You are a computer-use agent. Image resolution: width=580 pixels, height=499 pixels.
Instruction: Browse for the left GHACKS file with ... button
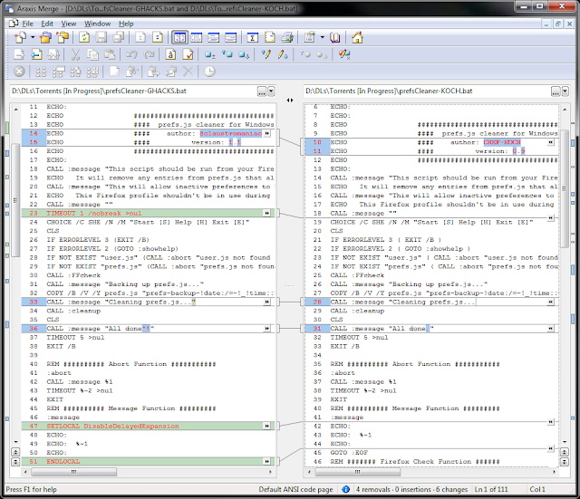tap(262, 91)
